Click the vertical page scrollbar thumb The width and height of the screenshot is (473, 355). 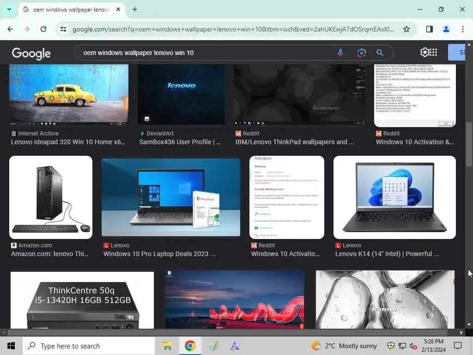click(469, 144)
